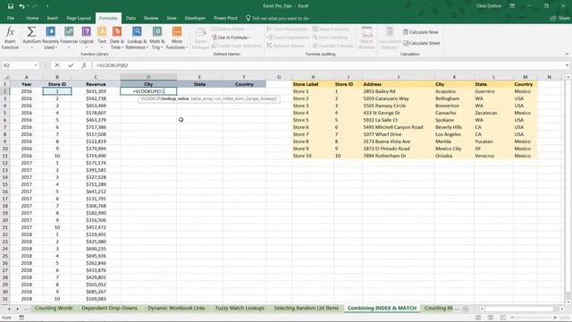Viewport: 572px width, 322px height.
Task: Switch to the Insert ribbon tab
Action: pyautogui.click(x=53, y=18)
